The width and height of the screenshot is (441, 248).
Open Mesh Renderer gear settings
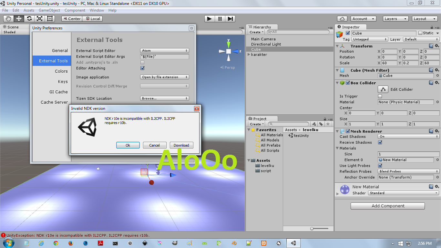tap(437, 131)
